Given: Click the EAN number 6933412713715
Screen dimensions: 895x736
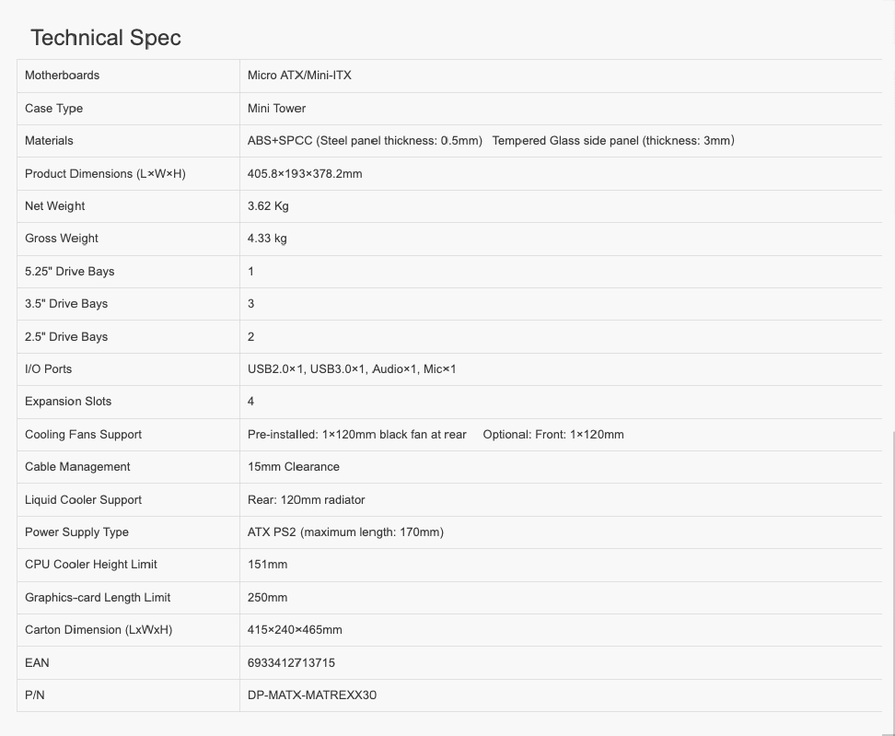Looking at the screenshot, I should click(291, 663).
